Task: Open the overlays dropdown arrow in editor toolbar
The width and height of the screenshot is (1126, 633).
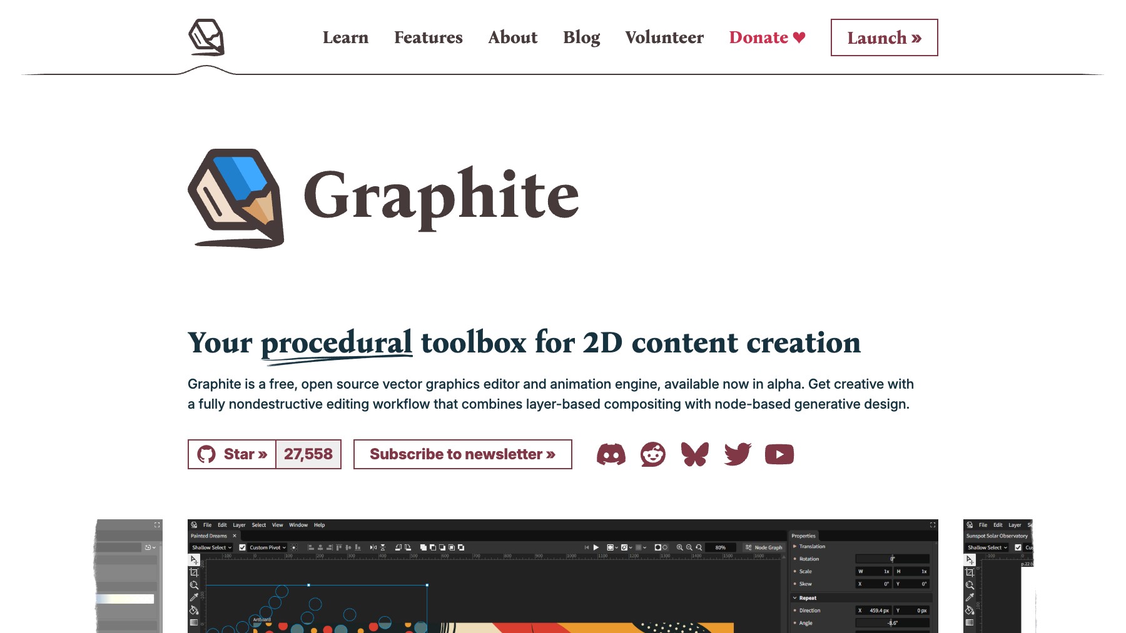Action: point(616,547)
